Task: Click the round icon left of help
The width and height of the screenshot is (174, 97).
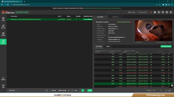Action: click(x=159, y=12)
